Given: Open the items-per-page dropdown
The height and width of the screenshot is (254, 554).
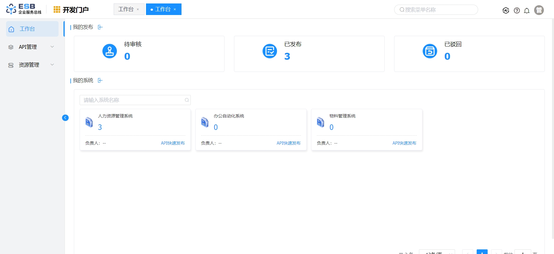Looking at the screenshot, I should click(437, 252).
